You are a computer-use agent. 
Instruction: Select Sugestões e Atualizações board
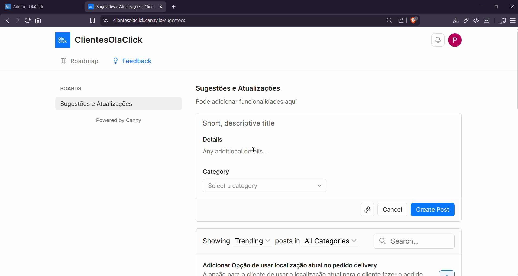(x=119, y=104)
